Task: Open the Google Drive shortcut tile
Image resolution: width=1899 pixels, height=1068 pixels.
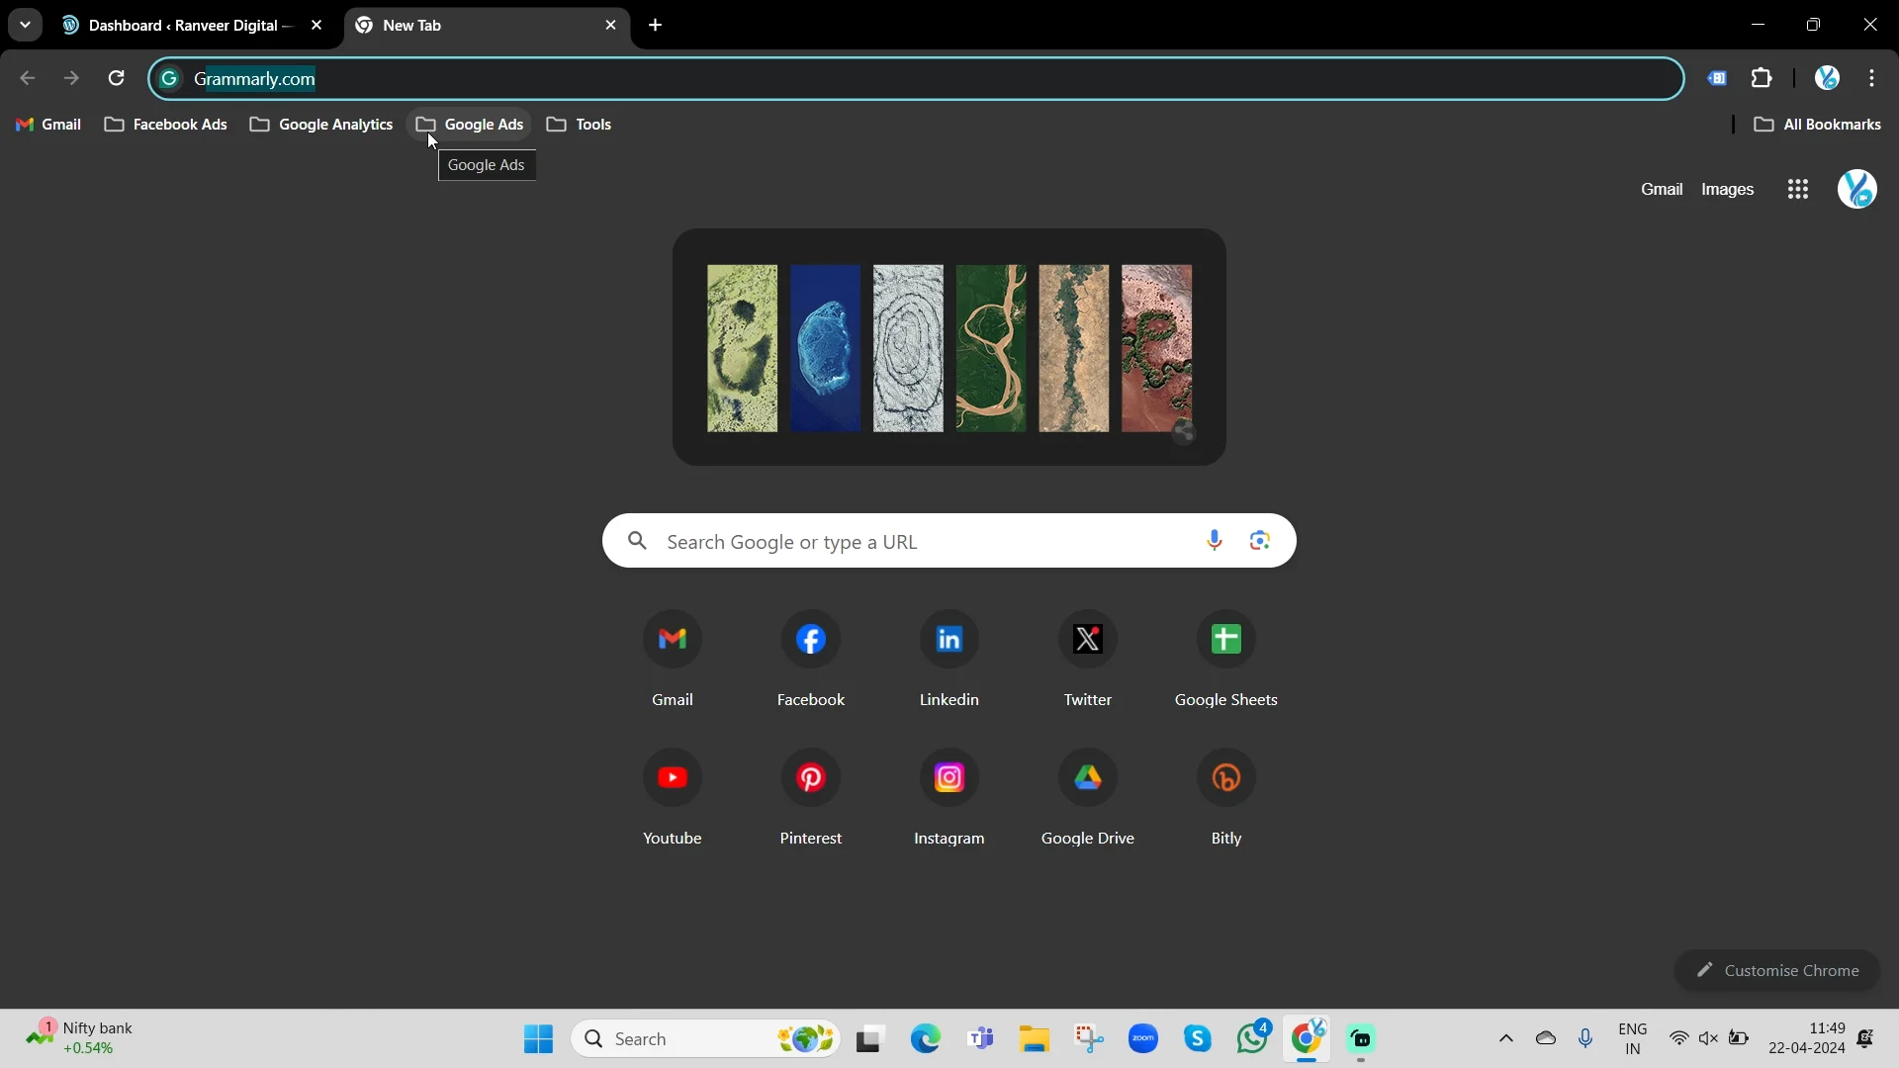Action: click(x=1088, y=797)
